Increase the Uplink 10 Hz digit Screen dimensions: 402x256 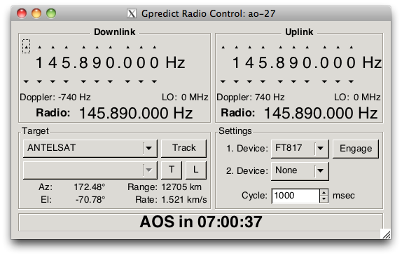(338, 47)
